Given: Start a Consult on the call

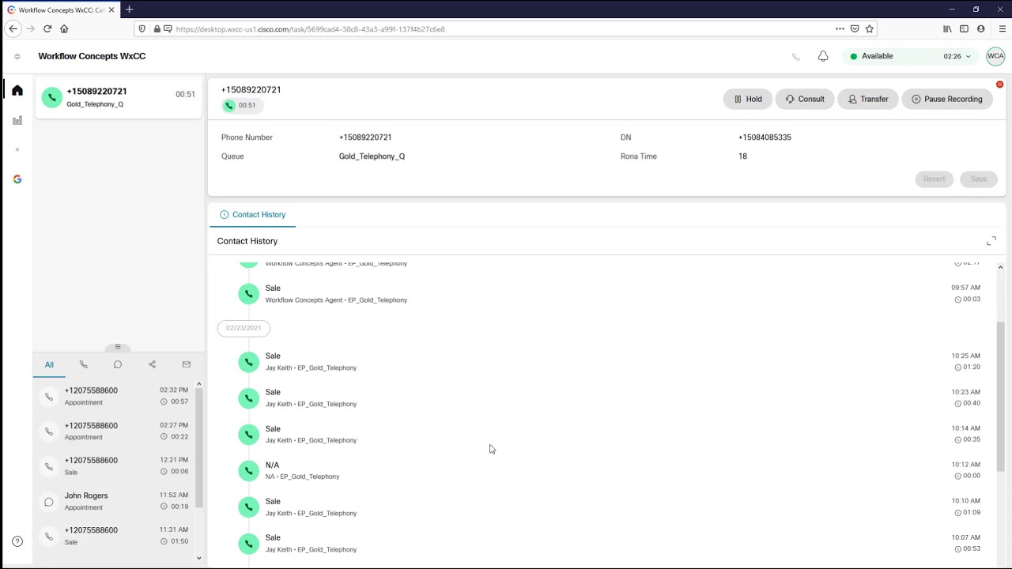Looking at the screenshot, I should tap(805, 99).
